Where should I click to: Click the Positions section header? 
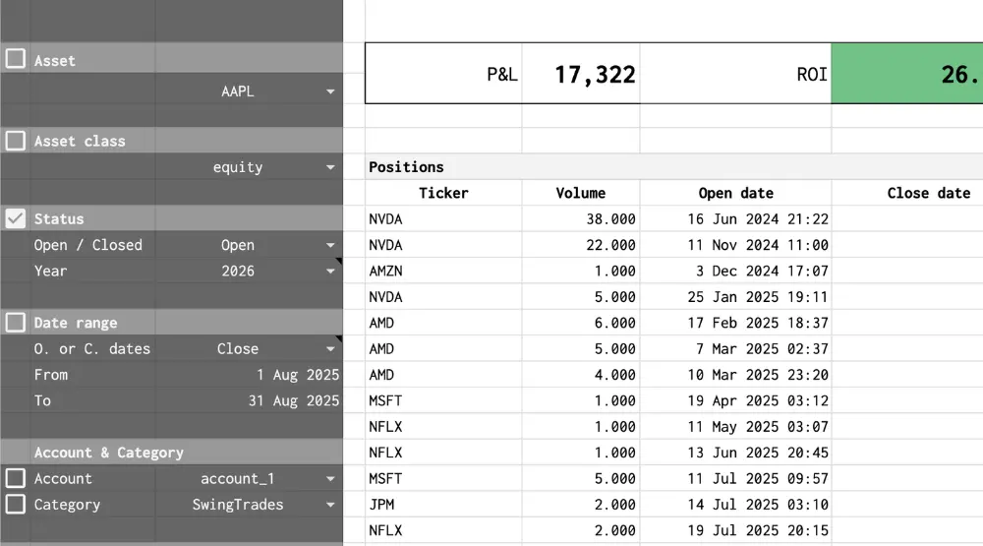click(x=406, y=167)
